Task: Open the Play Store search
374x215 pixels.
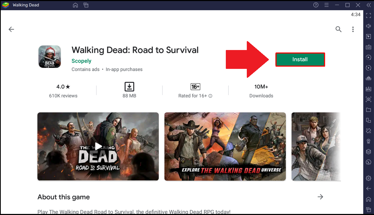Action: [x=339, y=29]
